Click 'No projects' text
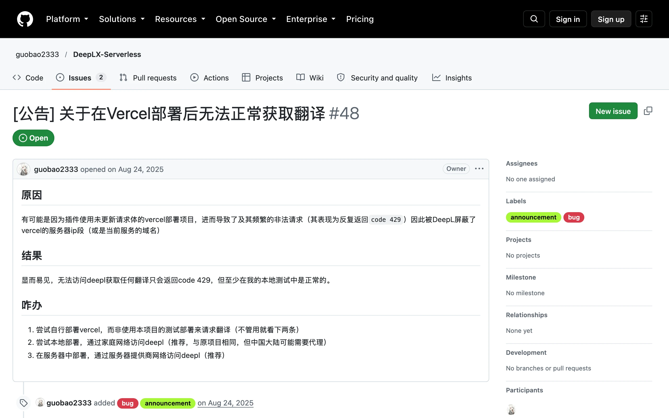Viewport: 669px width, 418px height. point(523,256)
